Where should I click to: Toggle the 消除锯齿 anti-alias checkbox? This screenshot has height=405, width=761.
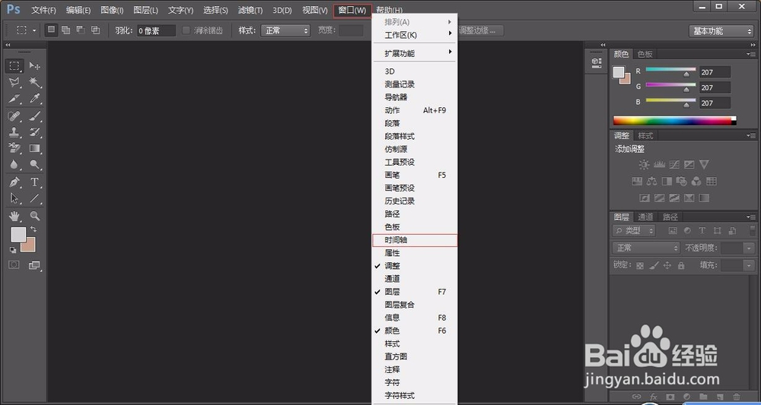tap(186, 30)
